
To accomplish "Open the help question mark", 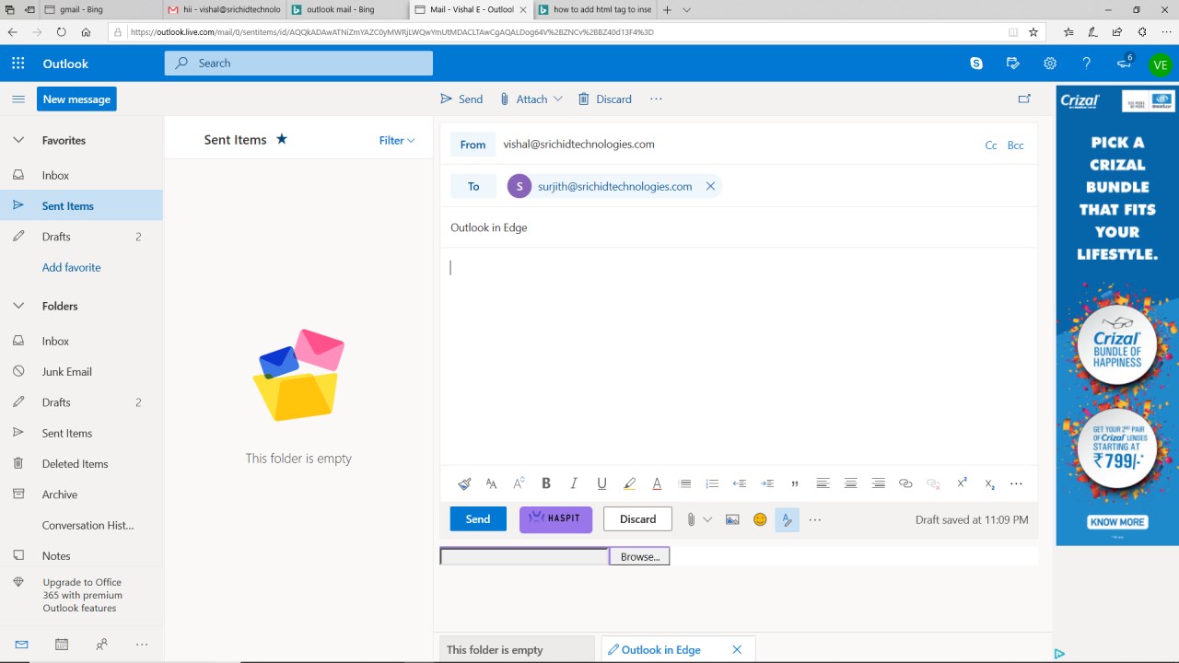I will tap(1087, 64).
